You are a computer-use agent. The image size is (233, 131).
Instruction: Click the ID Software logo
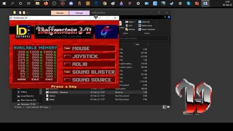(x=23, y=32)
